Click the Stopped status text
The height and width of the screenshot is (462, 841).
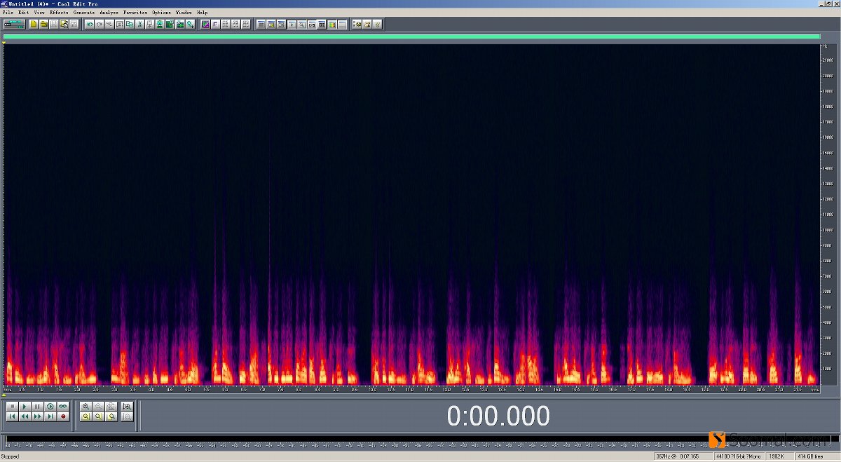10,456
